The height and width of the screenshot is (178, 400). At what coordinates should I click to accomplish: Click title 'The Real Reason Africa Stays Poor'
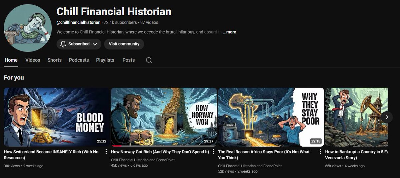point(264,155)
